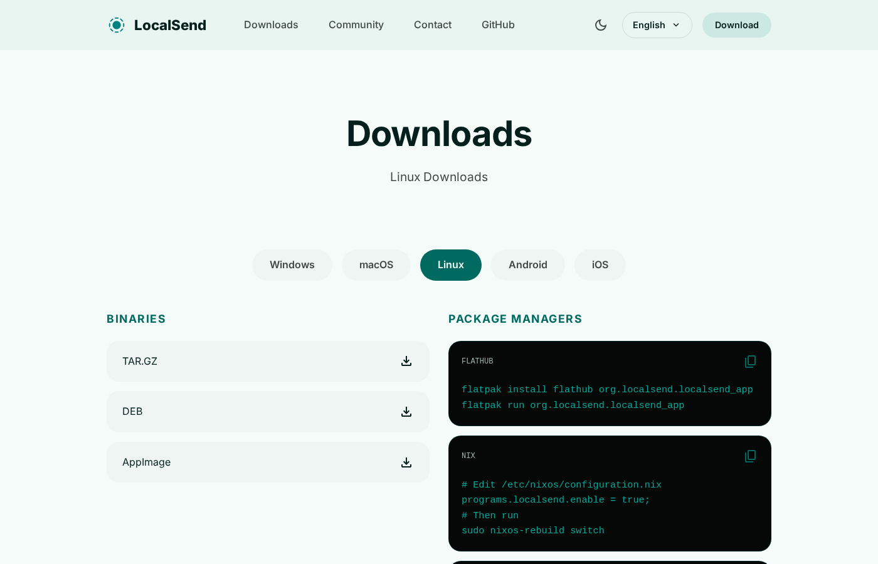Click the NIX code block label
Image resolution: width=878 pixels, height=564 pixels.
click(468, 456)
